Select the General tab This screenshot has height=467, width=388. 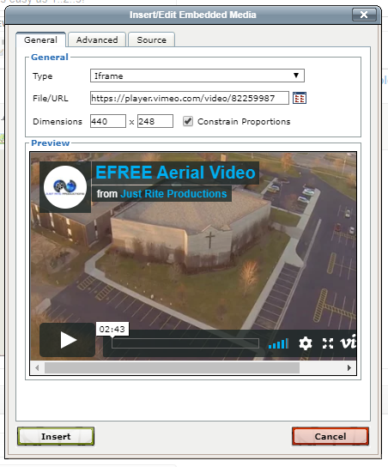41,39
